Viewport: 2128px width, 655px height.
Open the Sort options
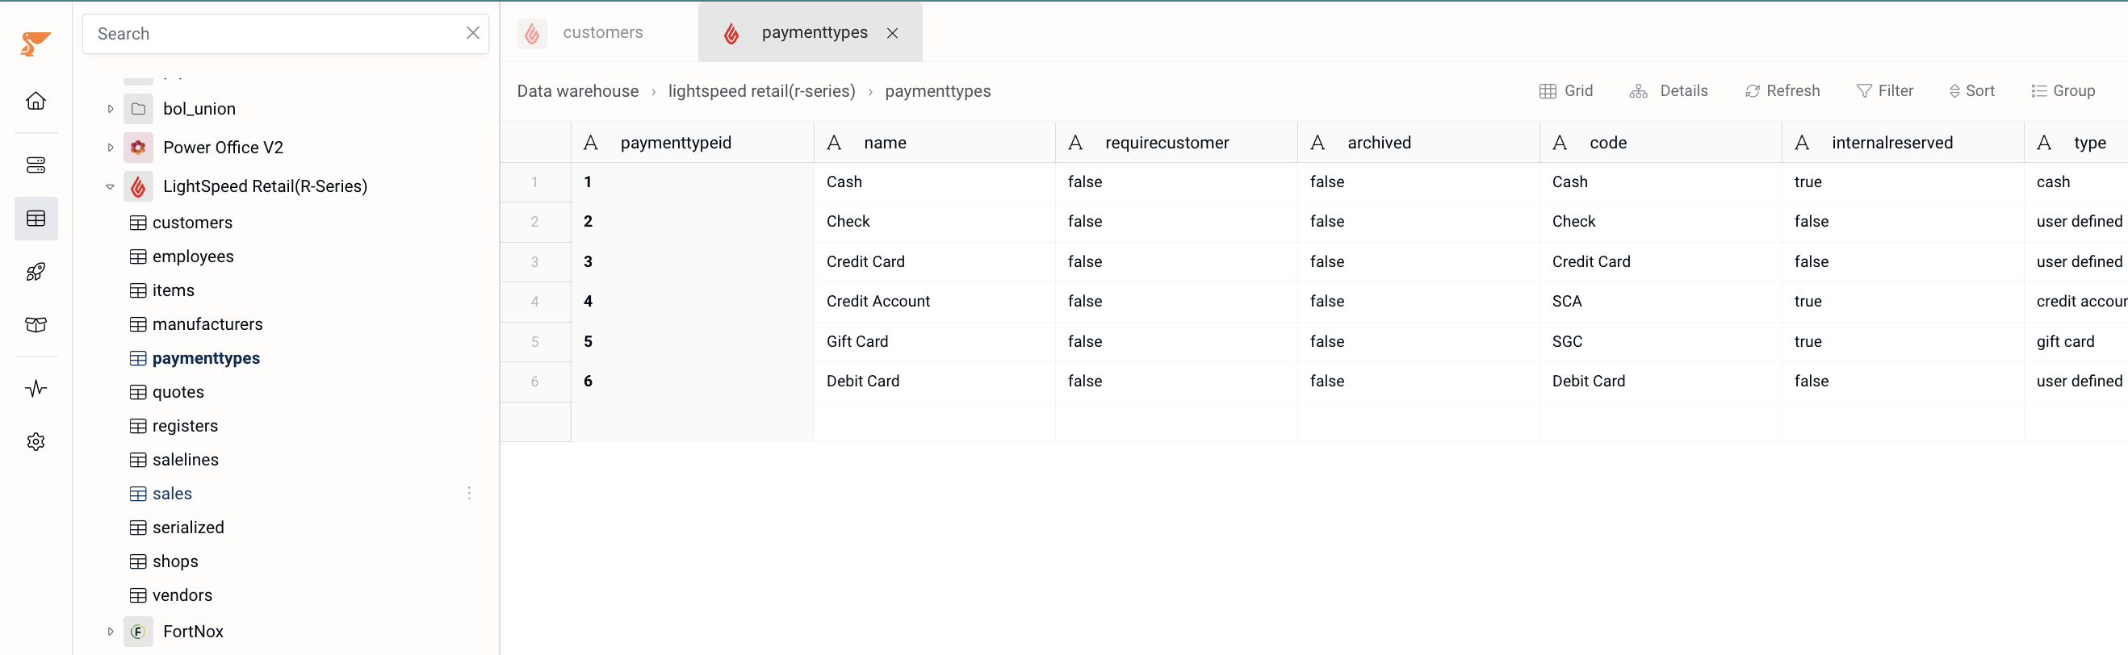point(1971,90)
